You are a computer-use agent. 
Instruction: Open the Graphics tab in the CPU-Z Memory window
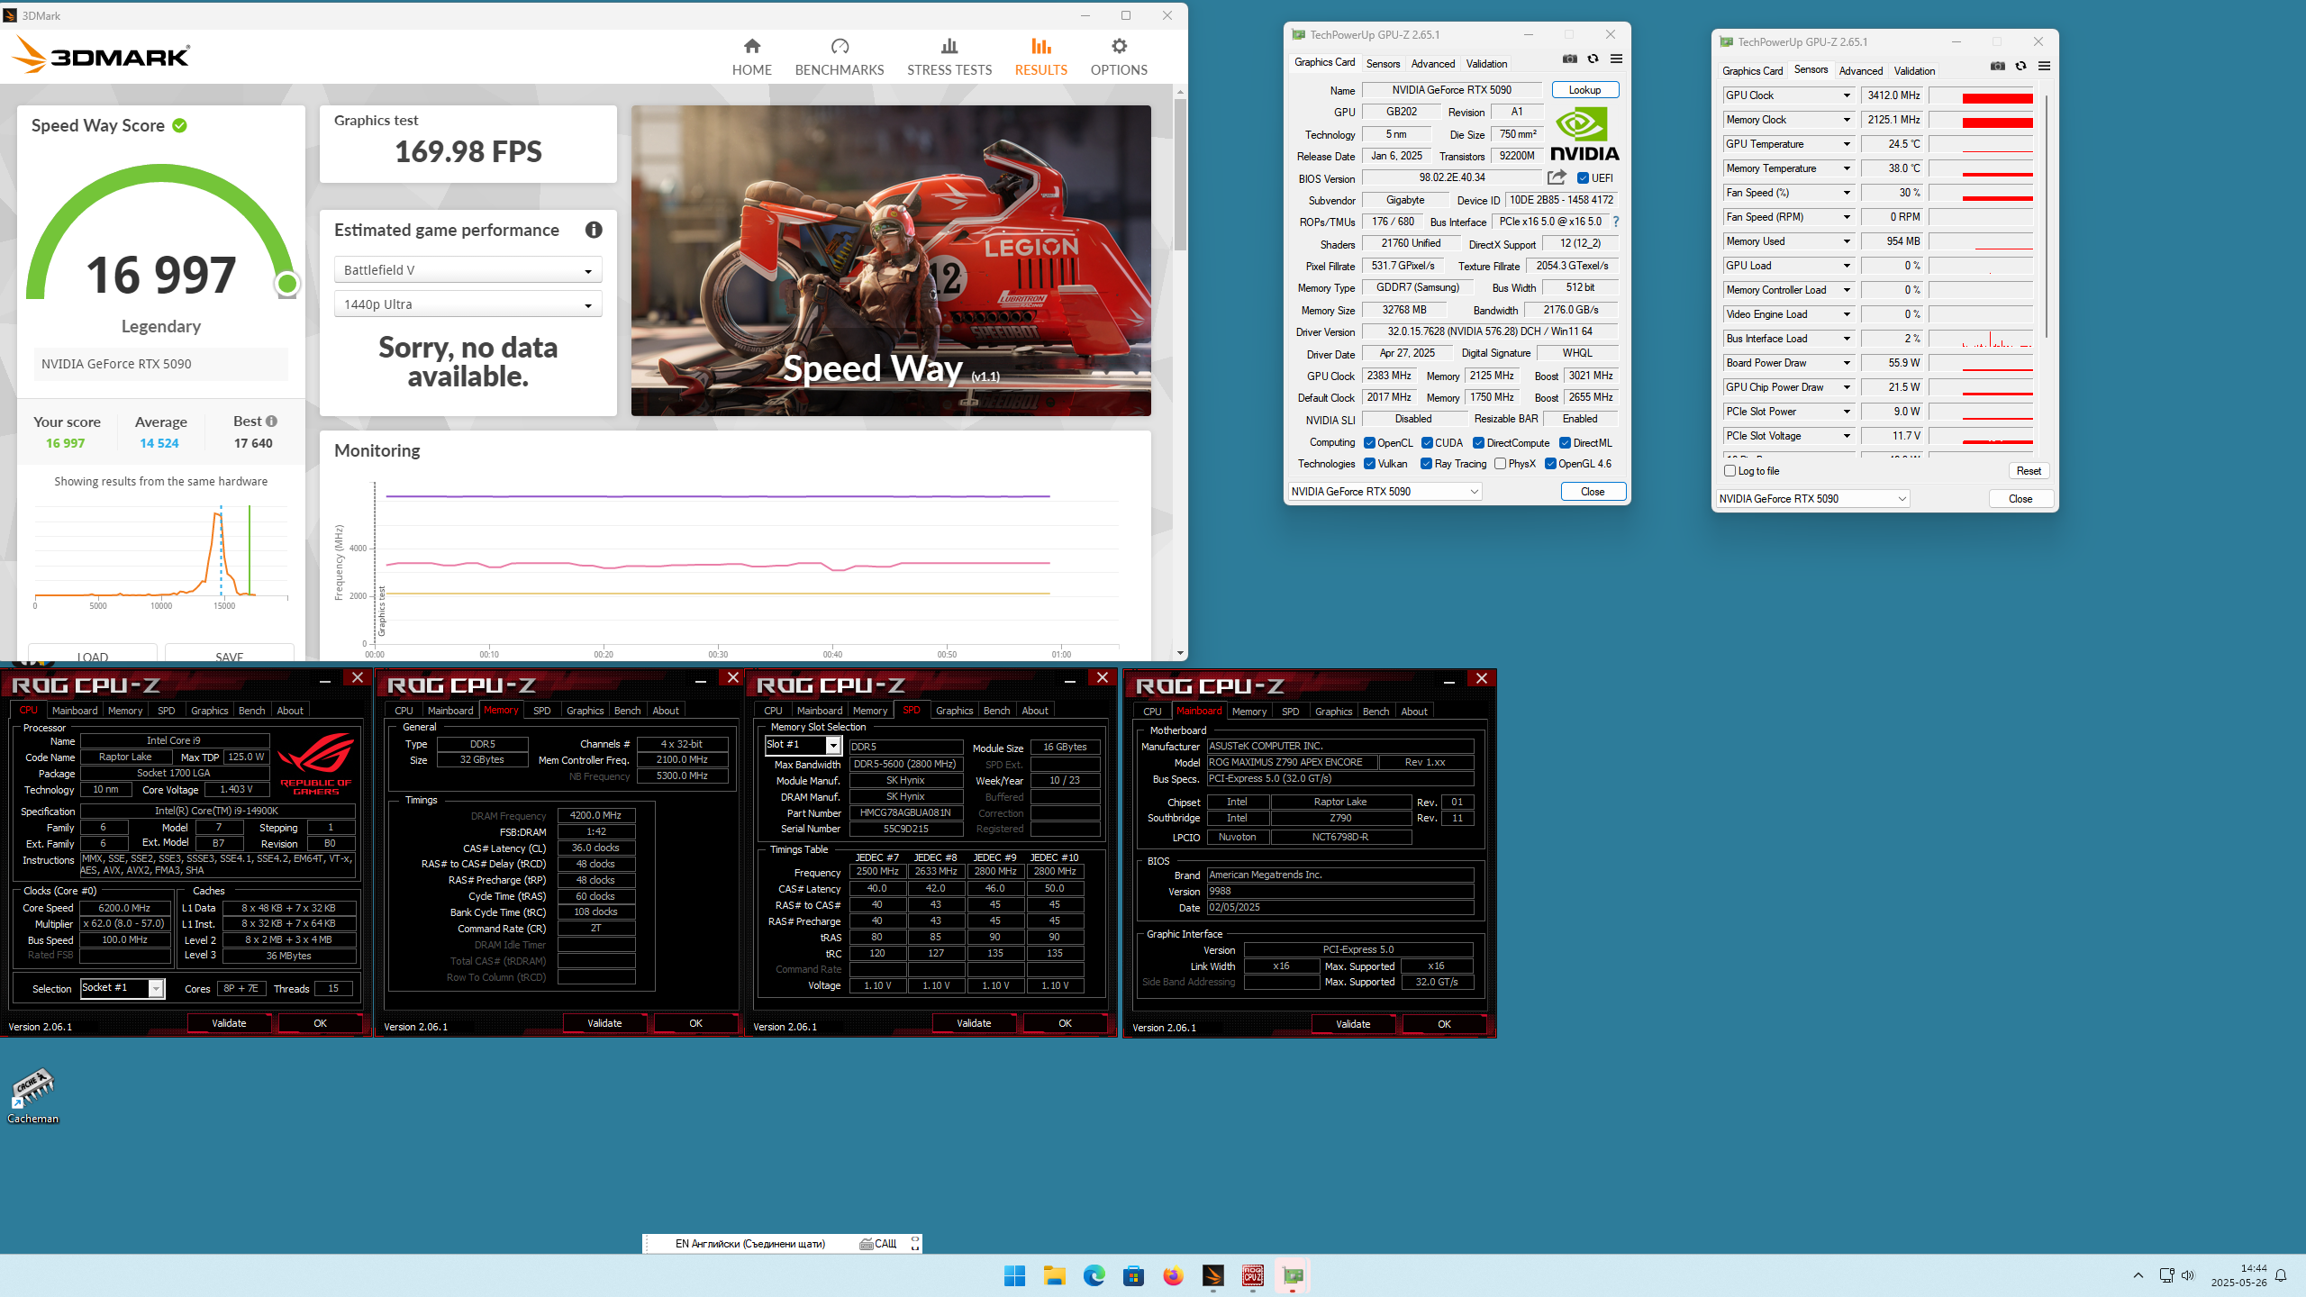[585, 711]
